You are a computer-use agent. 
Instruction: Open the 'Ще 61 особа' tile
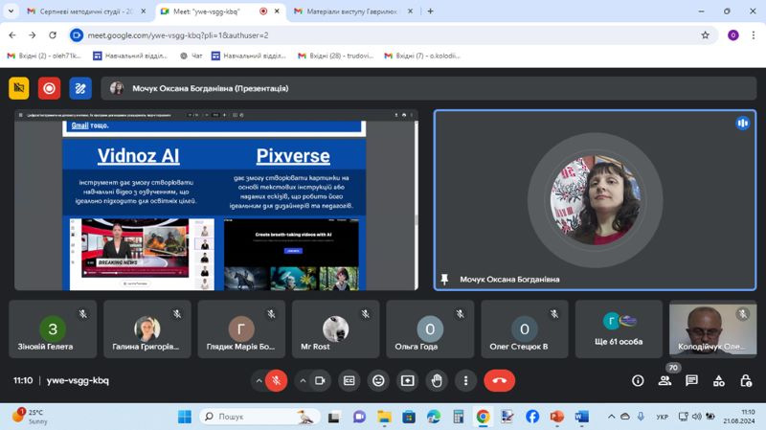click(619, 329)
